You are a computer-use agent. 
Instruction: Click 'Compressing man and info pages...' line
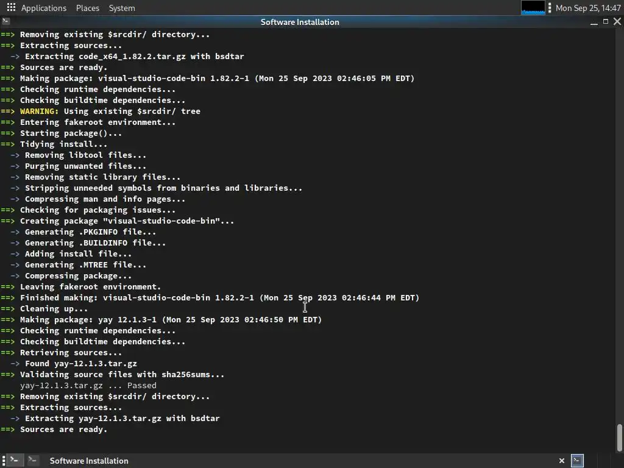(105, 199)
